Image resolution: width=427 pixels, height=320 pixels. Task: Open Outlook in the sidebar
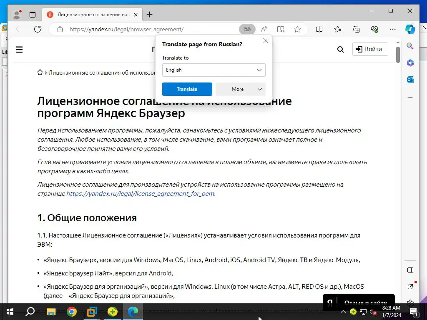[x=410, y=80]
